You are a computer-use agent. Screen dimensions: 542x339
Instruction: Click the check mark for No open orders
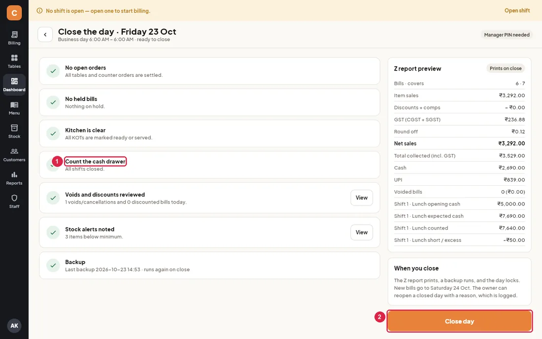tap(53, 71)
